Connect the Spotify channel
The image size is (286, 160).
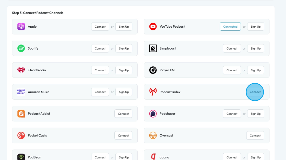pyautogui.click(x=100, y=48)
